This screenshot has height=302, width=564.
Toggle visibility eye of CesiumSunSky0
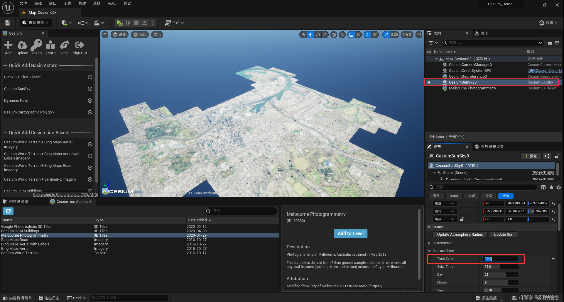click(429, 82)
